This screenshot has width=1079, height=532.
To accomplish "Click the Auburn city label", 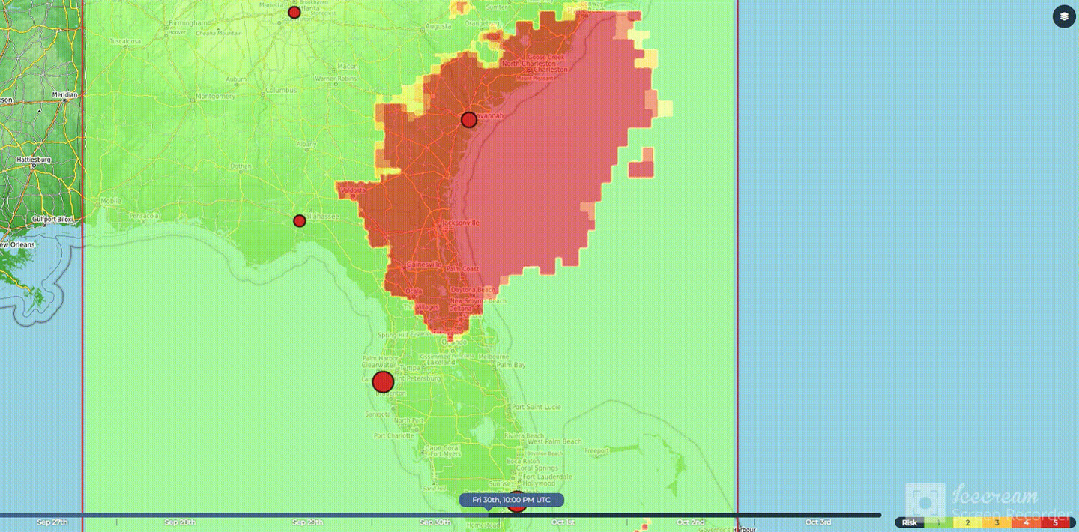I will tap(237, 79).
